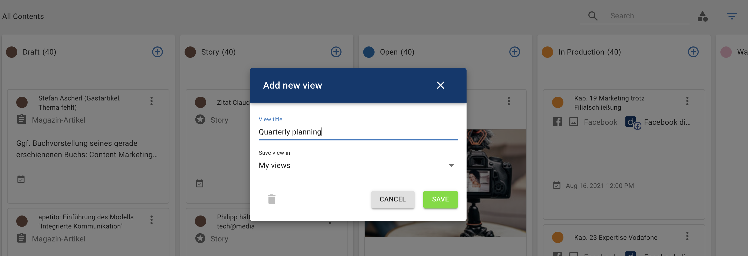Open the filter list icon at top right

click(731, 16)
